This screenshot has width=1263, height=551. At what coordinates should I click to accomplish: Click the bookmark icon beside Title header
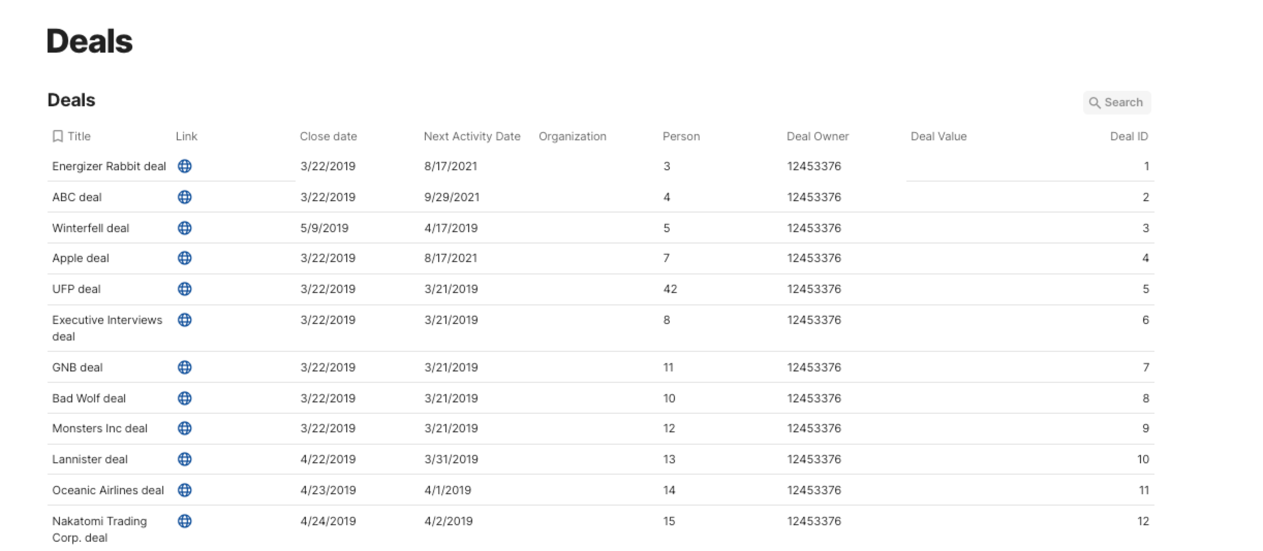(x=58, y=136)
